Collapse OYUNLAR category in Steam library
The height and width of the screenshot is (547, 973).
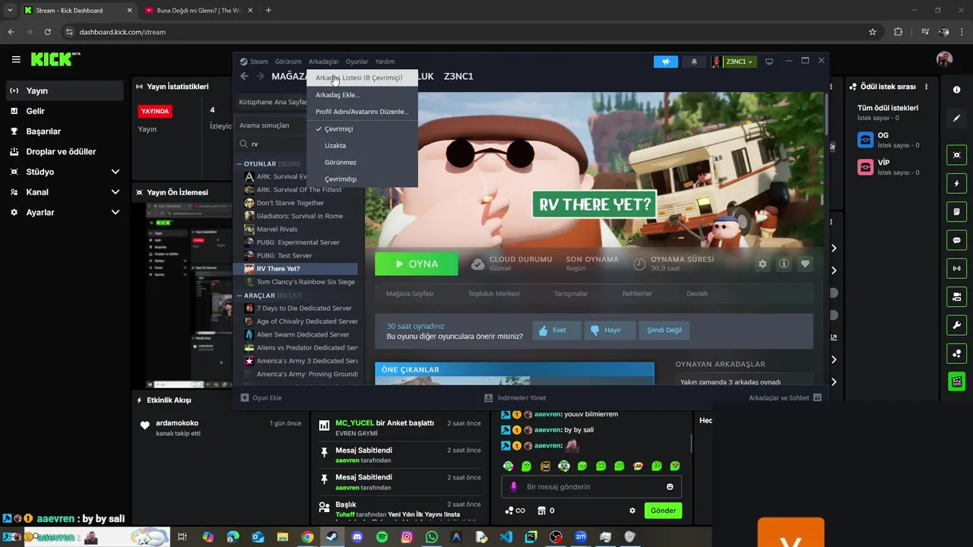click(239, 164)
